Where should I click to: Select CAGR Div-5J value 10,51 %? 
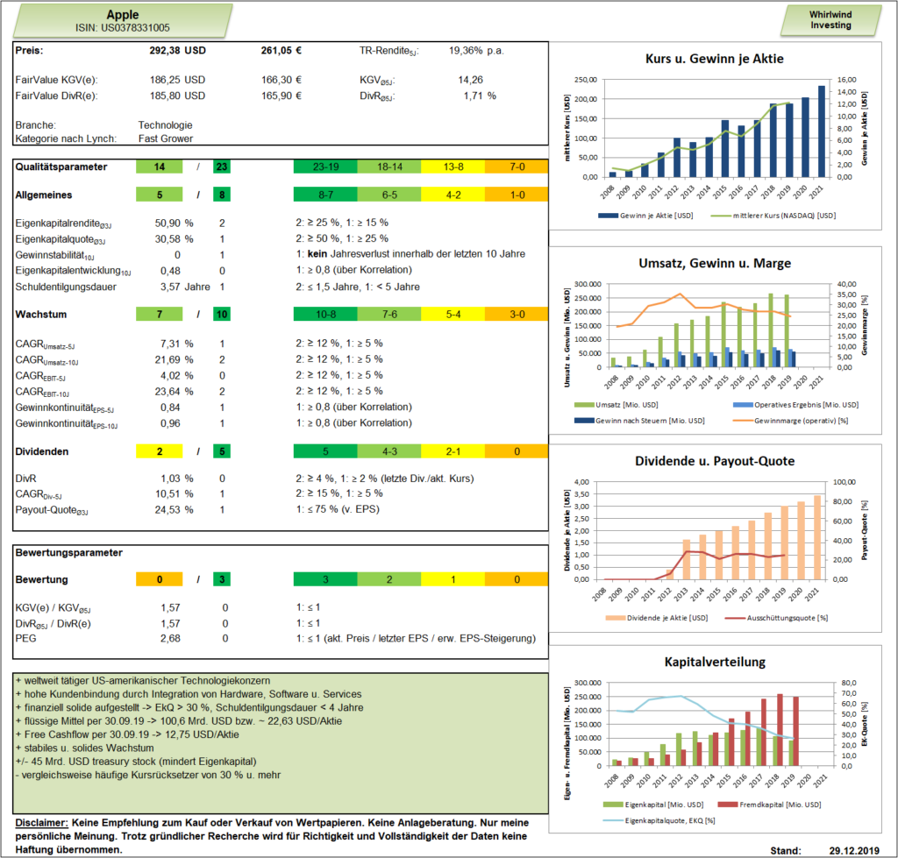(175, 494)
